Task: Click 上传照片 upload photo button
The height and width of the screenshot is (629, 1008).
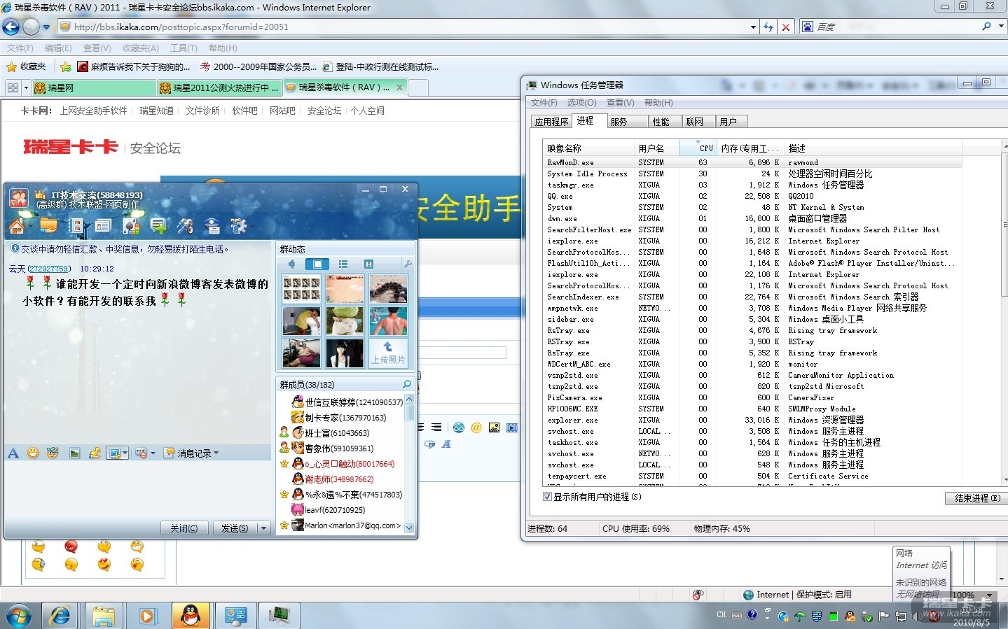Action: click(x=387, y=353)
